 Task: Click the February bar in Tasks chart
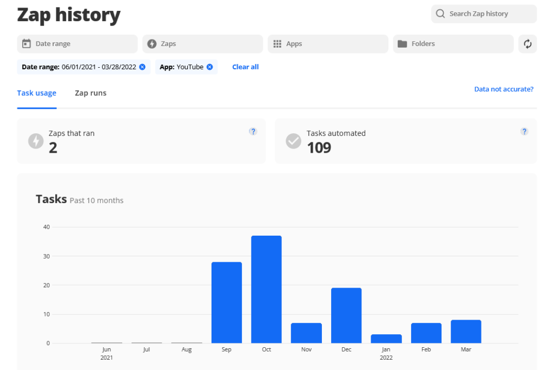click(x=426, y=333)
